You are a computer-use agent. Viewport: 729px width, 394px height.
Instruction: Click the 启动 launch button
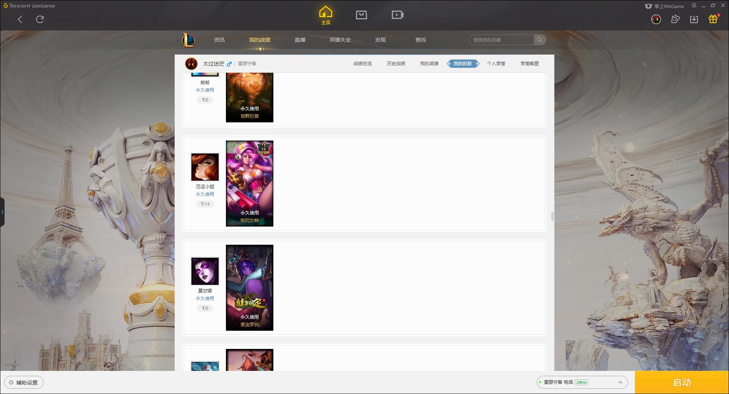pyautogui.click(x=682, y=383)
